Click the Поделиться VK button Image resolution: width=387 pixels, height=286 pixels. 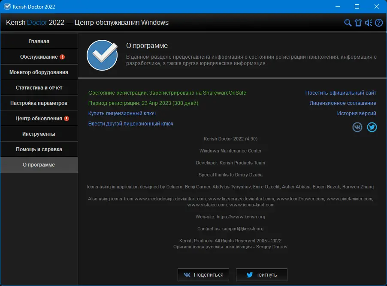coord(203,275)
